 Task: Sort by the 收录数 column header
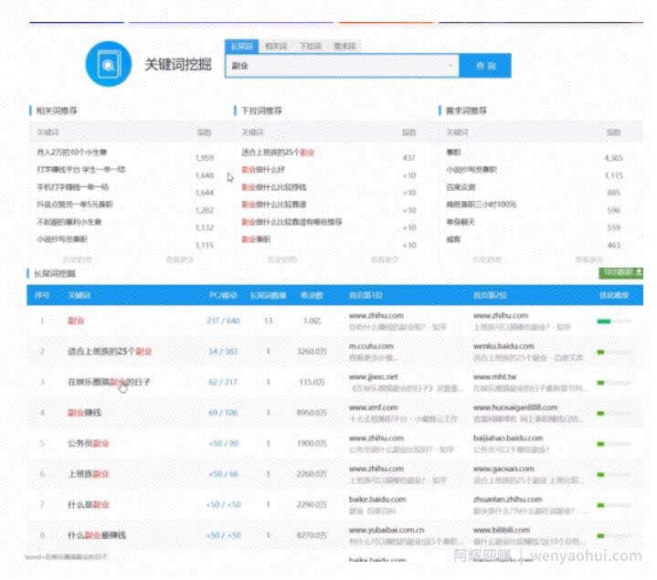point(312,295)
